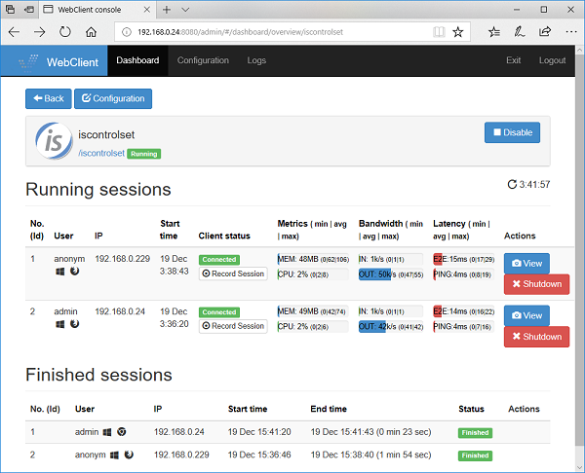This screenshot has height=473, width=585.
Task: Open the Configuration tab in the navbar
Action: point(203,60)
